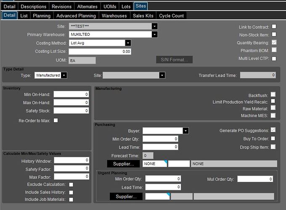Click the Urgent Planning Lead Time field
The height and width of the screenshot is (210, 286).
pyautogui.click(x=163, y=187)
